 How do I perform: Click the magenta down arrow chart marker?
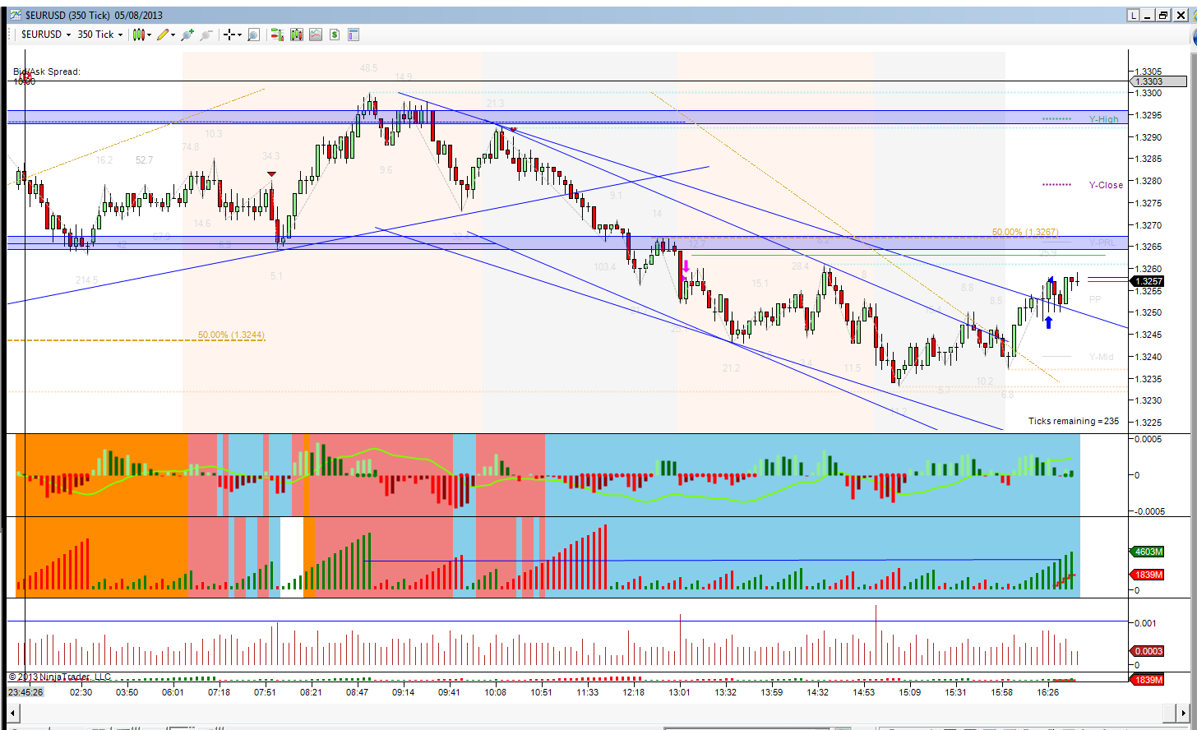686,267
